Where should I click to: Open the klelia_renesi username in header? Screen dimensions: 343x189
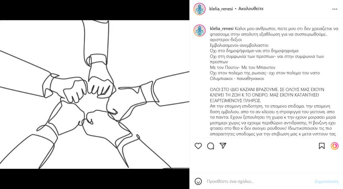[221, 9]
